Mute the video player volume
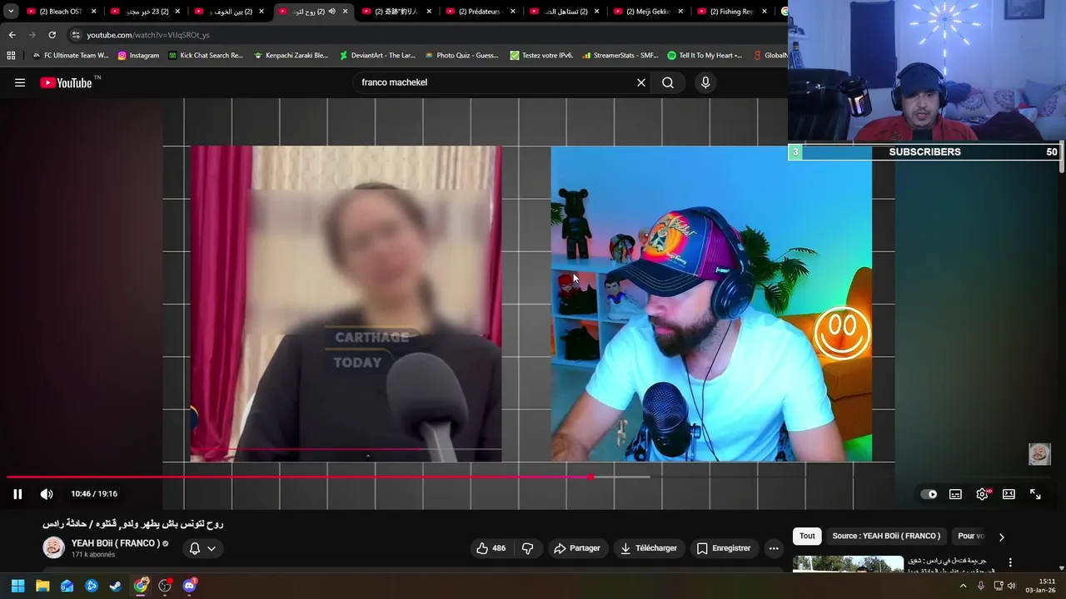Screen dimensions: 1066x599 [x=47, y=494]
